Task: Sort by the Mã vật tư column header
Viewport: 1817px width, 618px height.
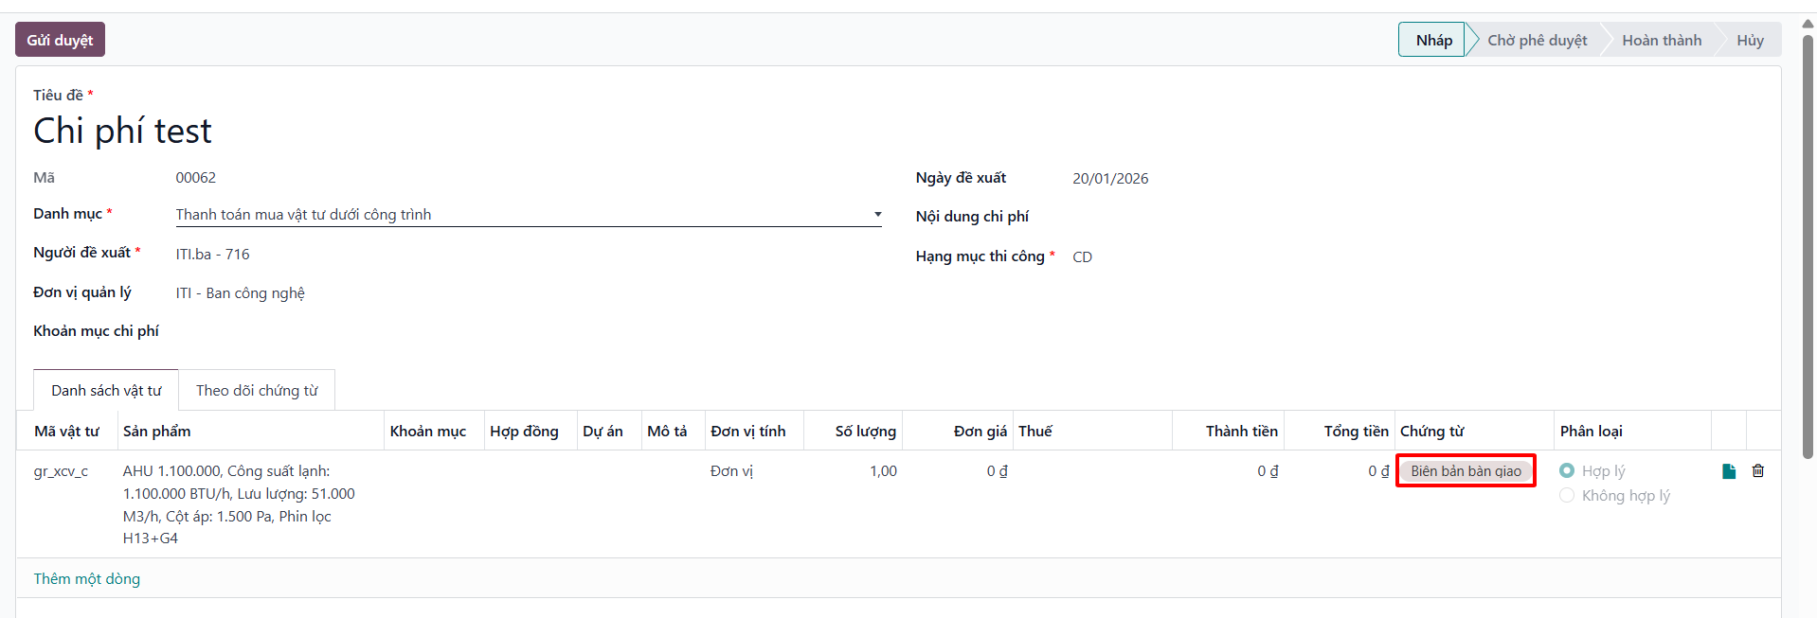Action: pyautogui.click(x=66, y=431)
